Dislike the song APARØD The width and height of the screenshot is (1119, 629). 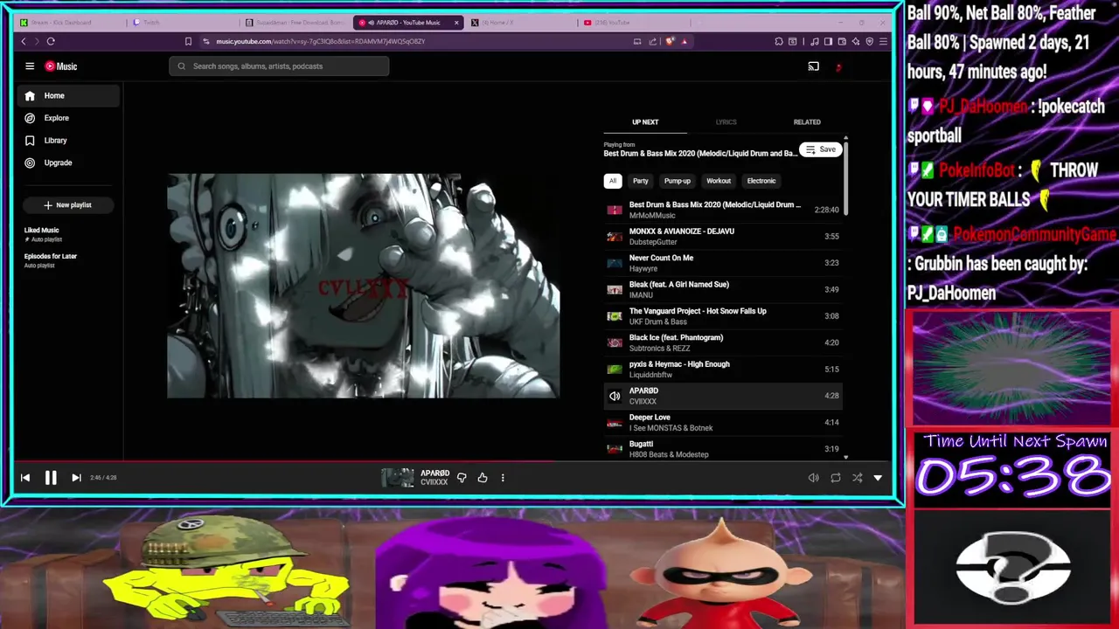point(462,478)
